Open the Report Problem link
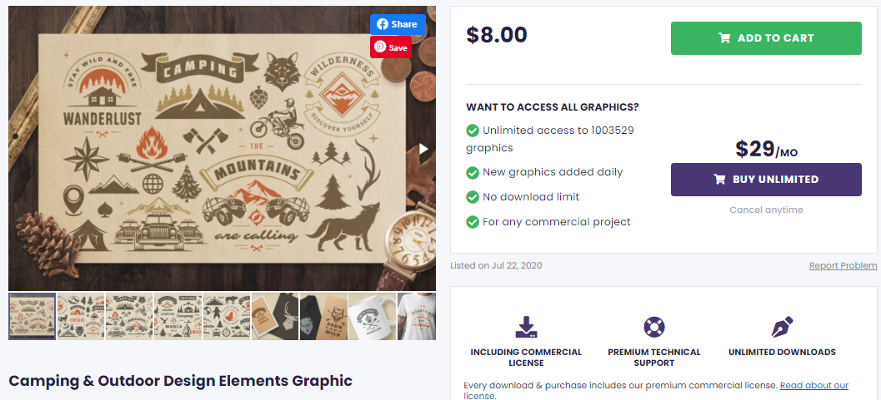Viewport: 881px width, 400px height. pyautogui.click(x=843, y=266)
